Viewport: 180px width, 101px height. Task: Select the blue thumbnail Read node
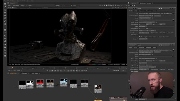[64, 82]
